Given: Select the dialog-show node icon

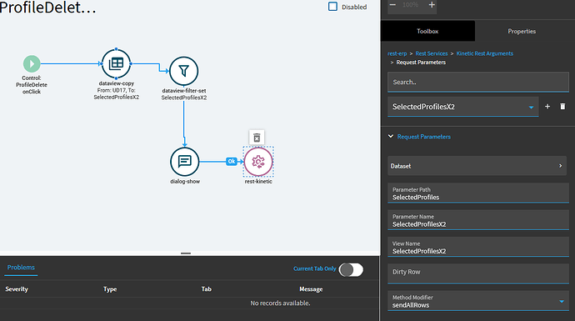Looking at the screenshot, I should [x=185, y=162].
